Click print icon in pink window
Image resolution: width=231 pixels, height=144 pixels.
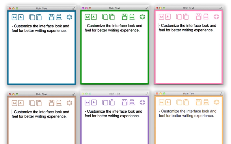point(206,17)
